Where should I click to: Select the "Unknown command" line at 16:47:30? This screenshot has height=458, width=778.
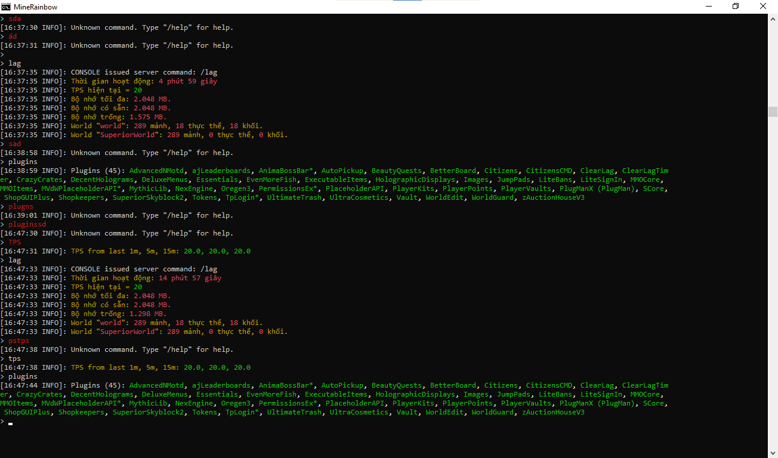pos(117,233)
